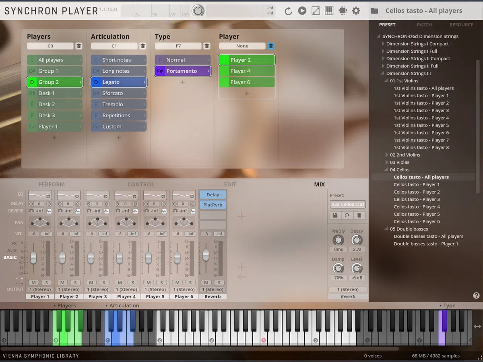Save the reverb preset with the disk icon
The image size is (483, 362).
334,215
